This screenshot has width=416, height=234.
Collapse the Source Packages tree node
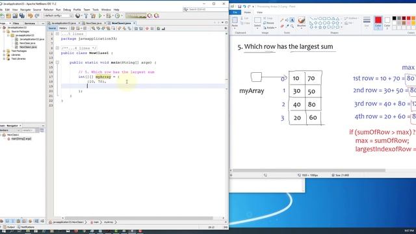pos(5,31)
